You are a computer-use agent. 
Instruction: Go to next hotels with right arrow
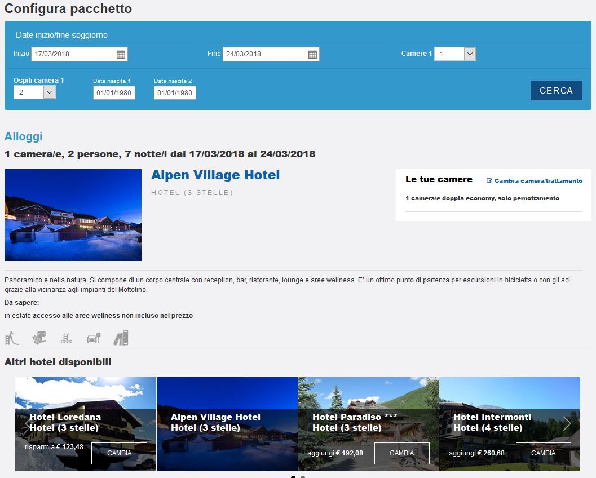(567, 423)
